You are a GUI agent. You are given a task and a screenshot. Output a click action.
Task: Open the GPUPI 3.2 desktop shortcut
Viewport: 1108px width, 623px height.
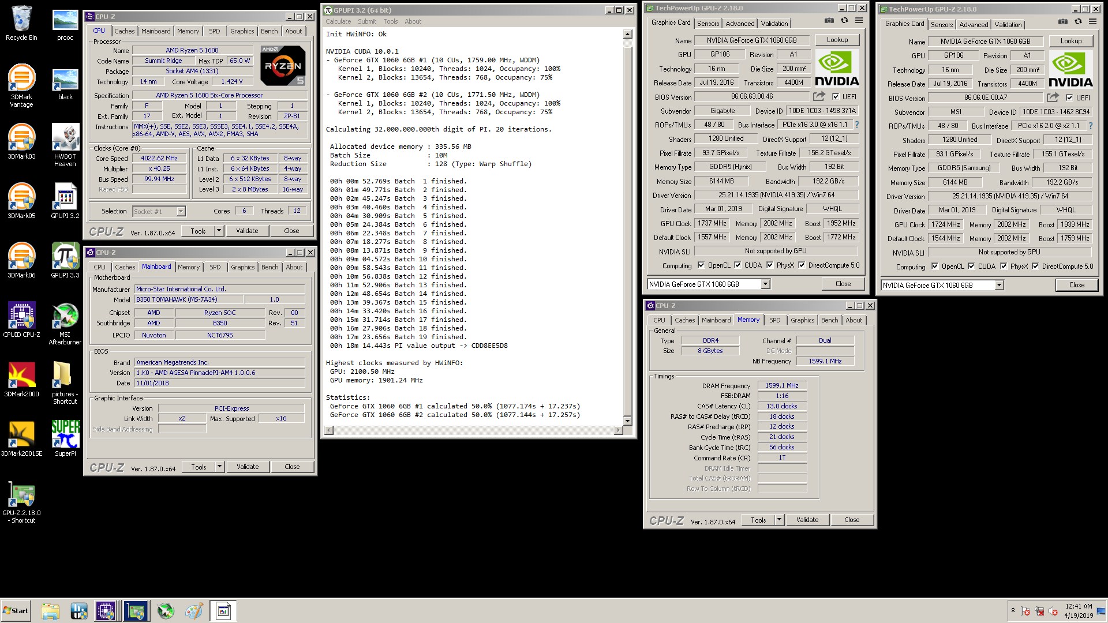tap(65, 201)
